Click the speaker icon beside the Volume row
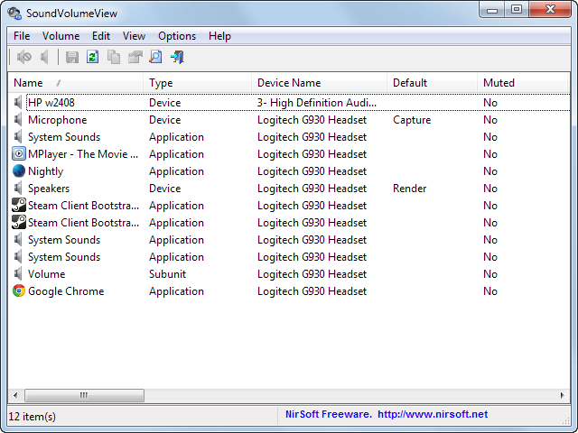The height and width of the screenshot is (433, 578). [x=18, y=274]
